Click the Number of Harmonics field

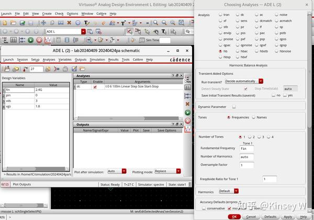[x=246, y=157]
